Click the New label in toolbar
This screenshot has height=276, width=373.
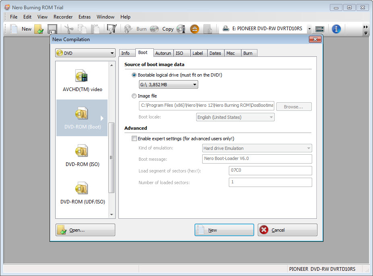[x=27, y=29]
